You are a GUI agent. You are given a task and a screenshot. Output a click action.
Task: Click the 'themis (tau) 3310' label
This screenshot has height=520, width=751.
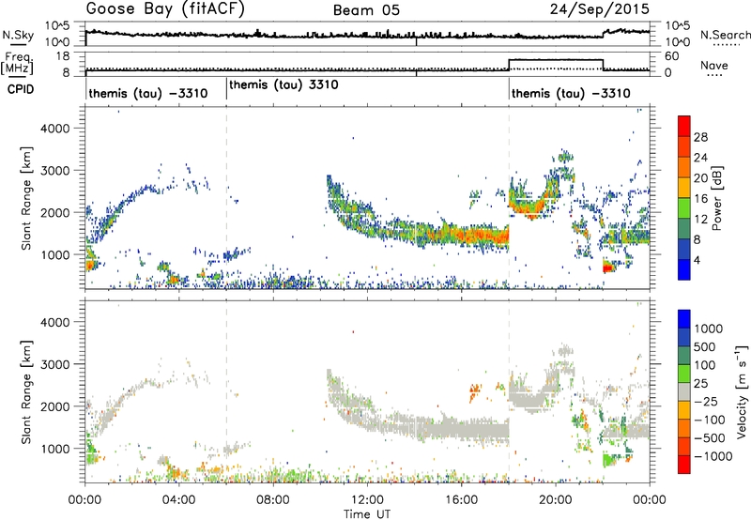tap(284, 85)
